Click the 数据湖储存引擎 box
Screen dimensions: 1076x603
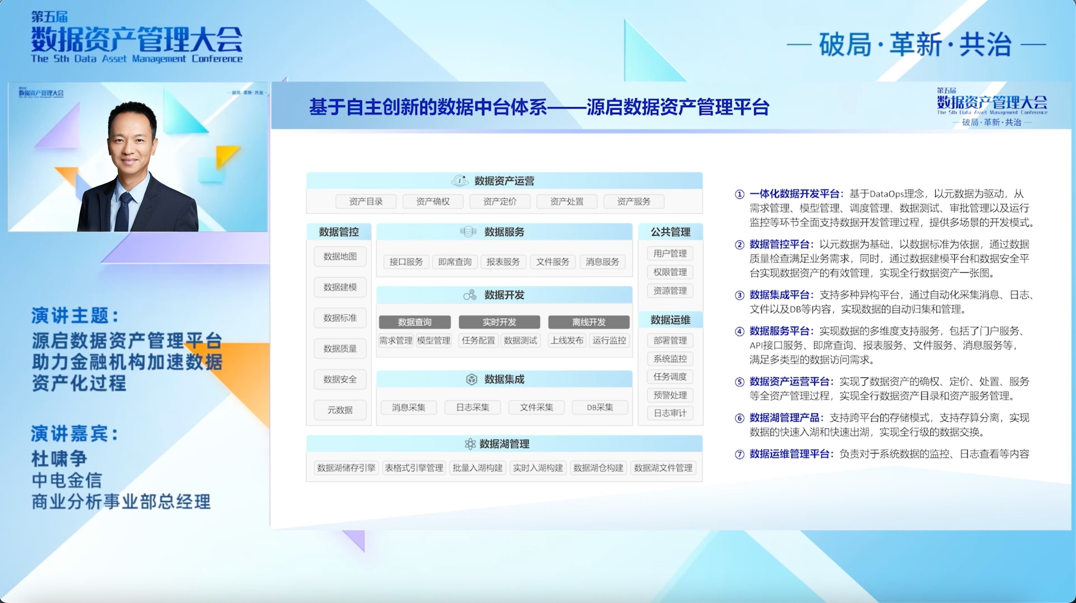click(x=346, y=468)
